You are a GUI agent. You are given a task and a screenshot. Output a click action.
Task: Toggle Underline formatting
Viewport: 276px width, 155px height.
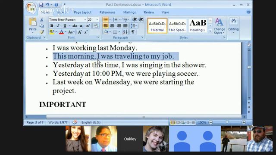click(x=65, y=26)
